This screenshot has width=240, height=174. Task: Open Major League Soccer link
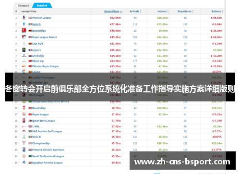pyautogui.click(x=45, y=37)
